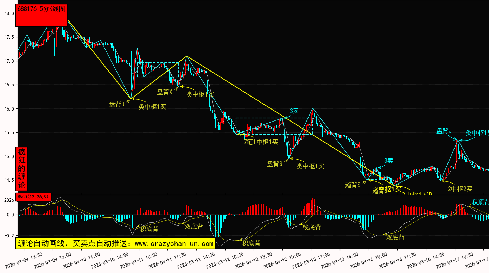The image size is (489, 273).
Task: Open the www.crazychanlun.com banner link
Action: click(115, 243)
